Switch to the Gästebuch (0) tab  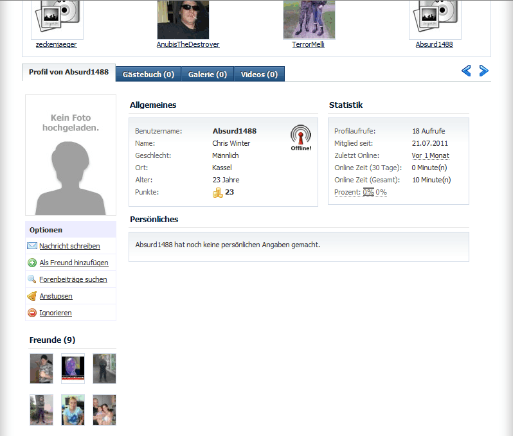point(148,74)
